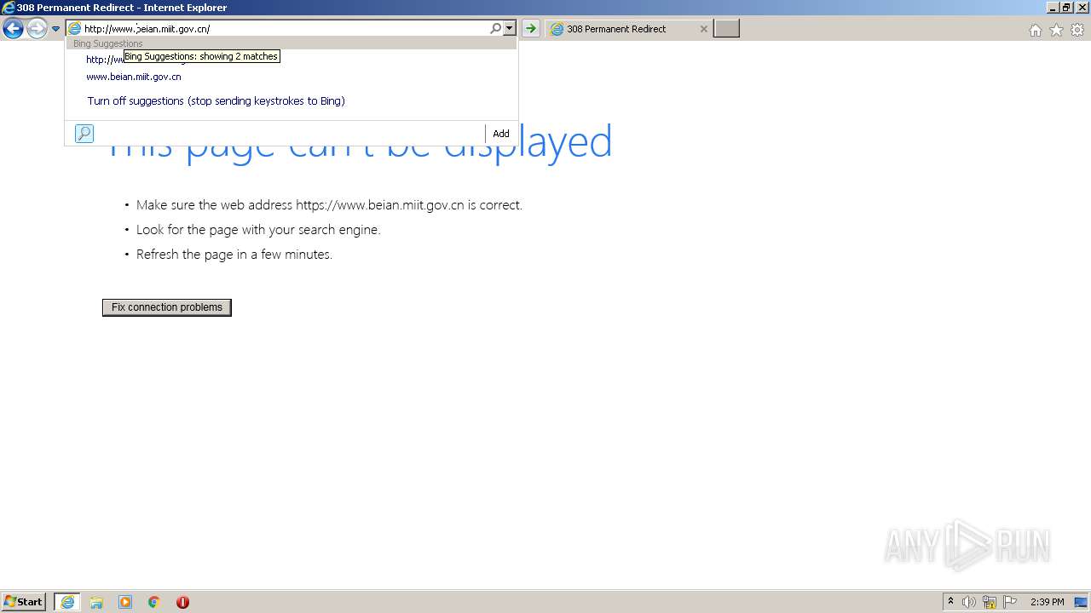Viewport: 1091px width, 613px height.
Task: Click the Internet Explorer logo in title bar
Action: 9,8
